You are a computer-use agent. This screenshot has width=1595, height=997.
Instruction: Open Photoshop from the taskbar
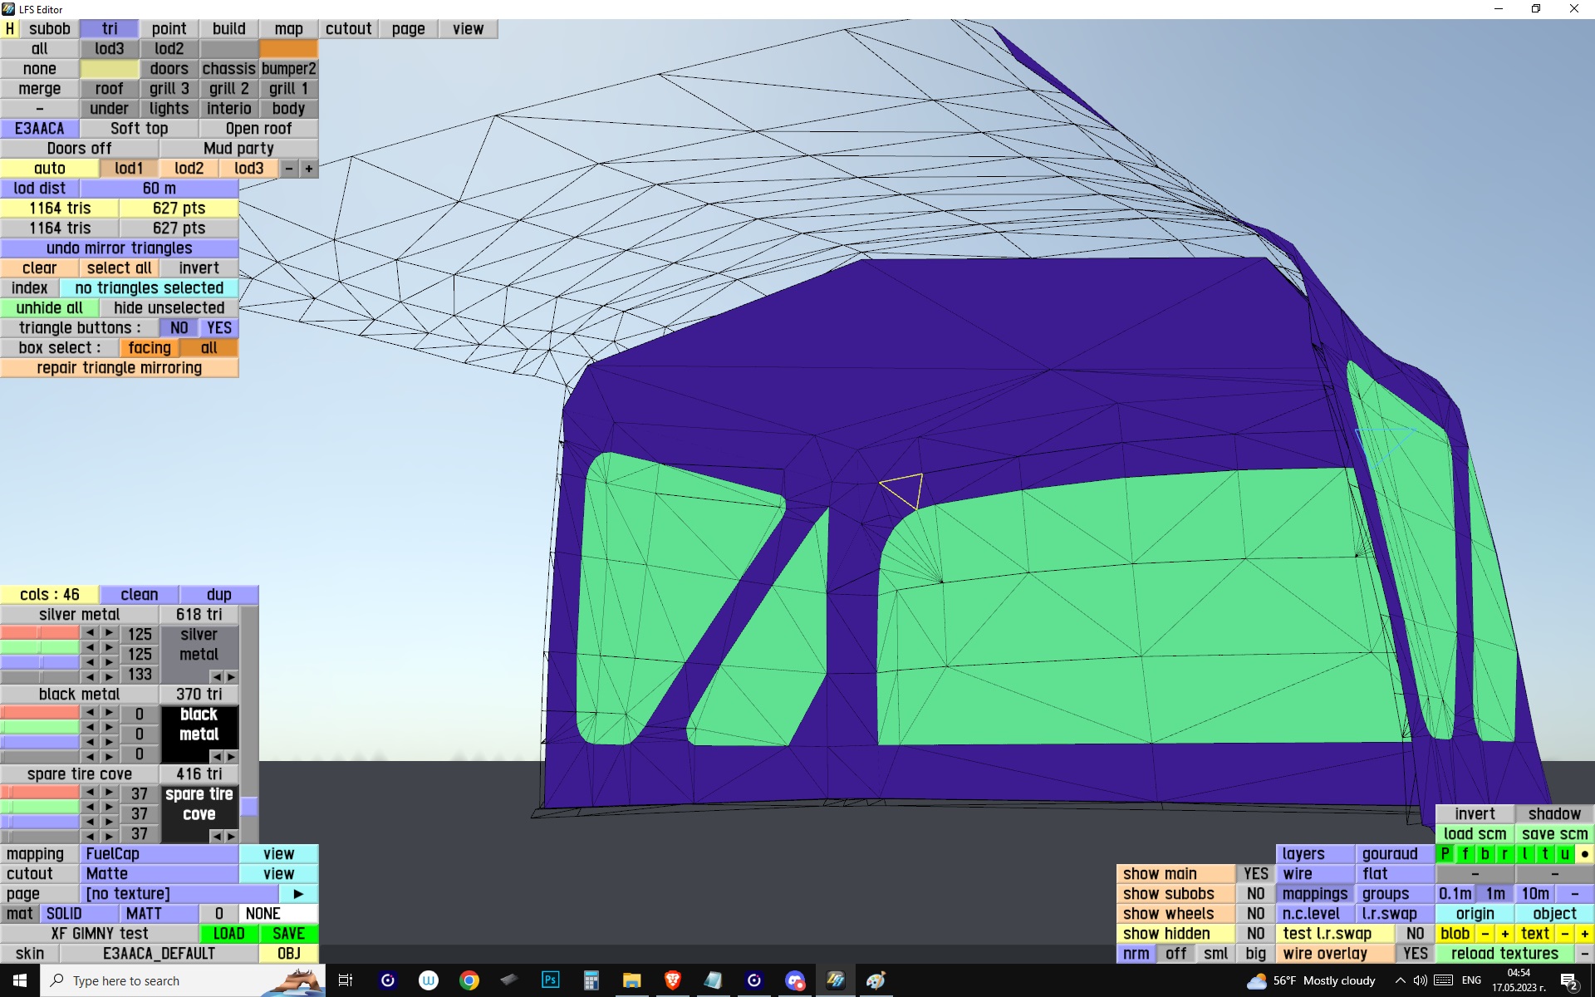550,980
